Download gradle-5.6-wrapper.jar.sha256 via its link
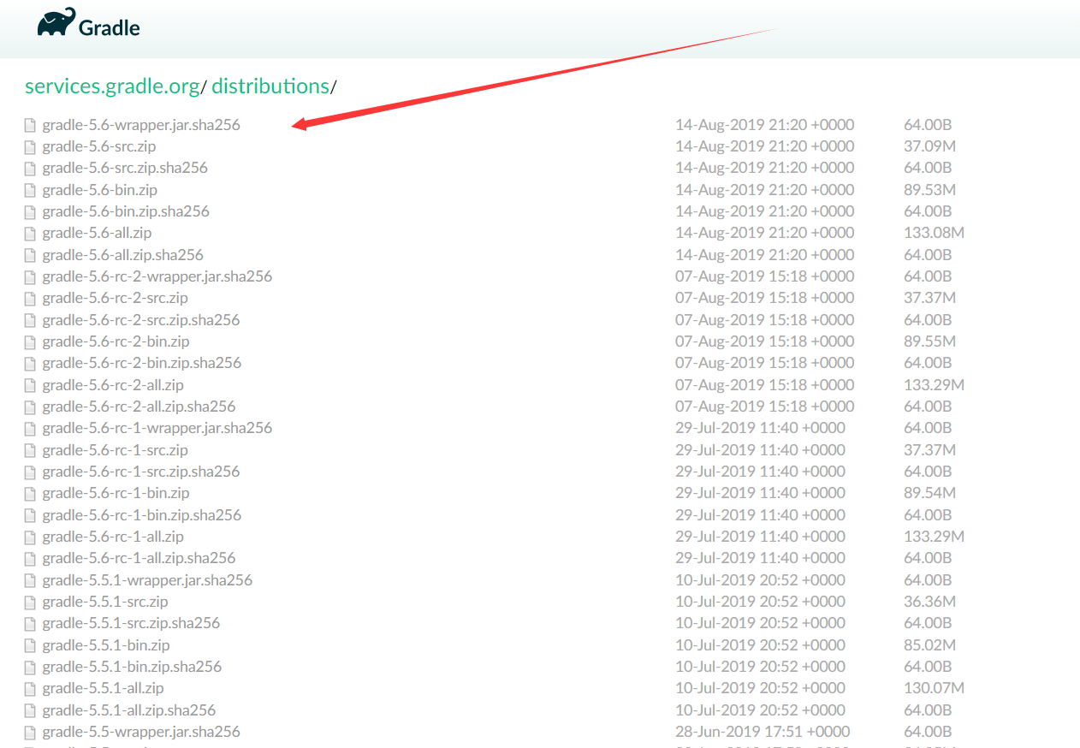 coord(141,125)
